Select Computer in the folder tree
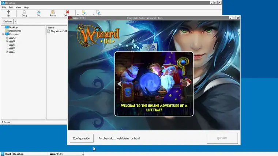 tap(14, 34)
